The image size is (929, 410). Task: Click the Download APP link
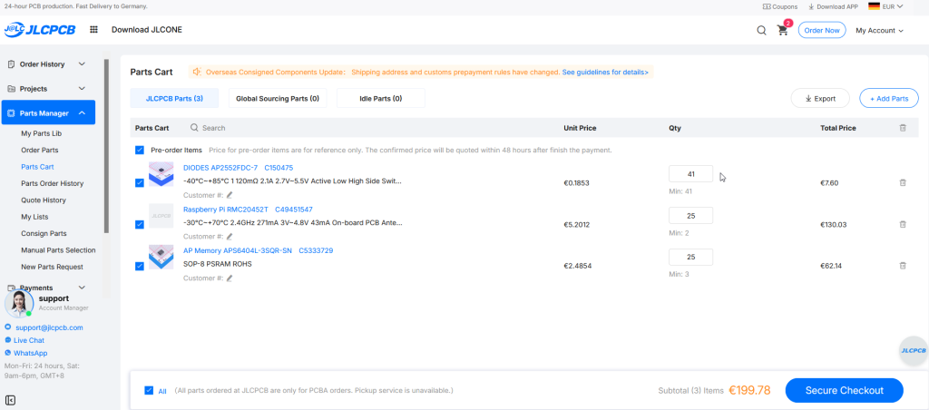pos(833,6)
